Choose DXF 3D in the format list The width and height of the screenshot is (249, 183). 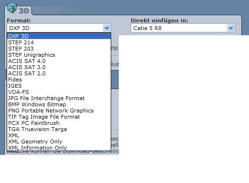point(59,36)
